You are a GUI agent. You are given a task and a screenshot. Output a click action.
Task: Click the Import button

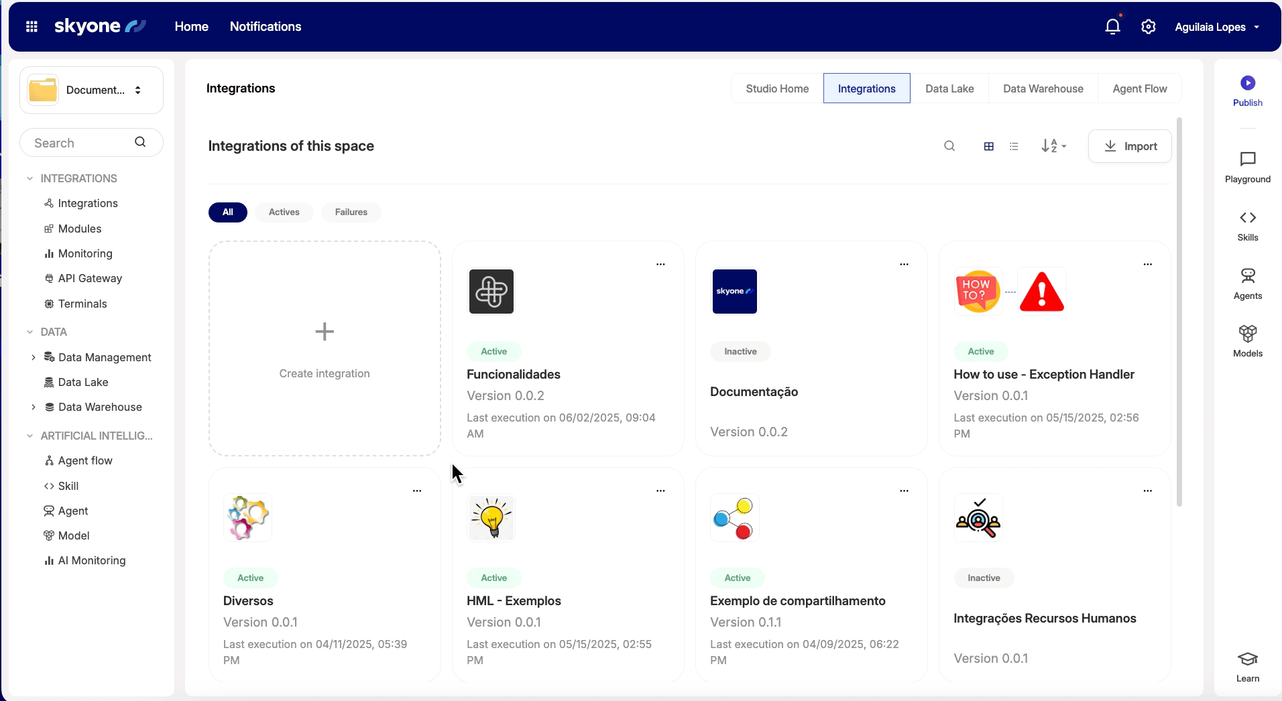coord(1130,146)
